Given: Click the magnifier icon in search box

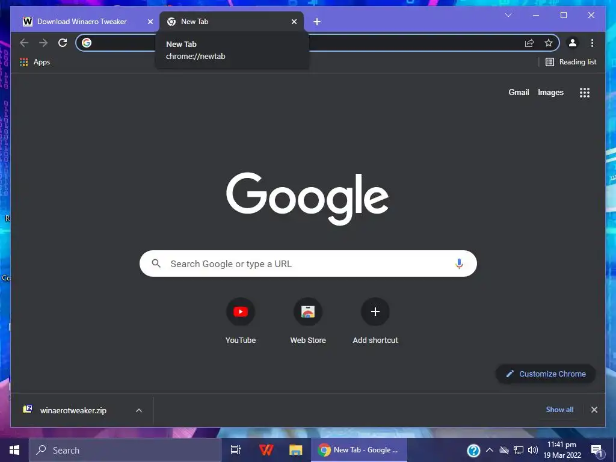Looking at the screenshot, I should tap(156, 263).
